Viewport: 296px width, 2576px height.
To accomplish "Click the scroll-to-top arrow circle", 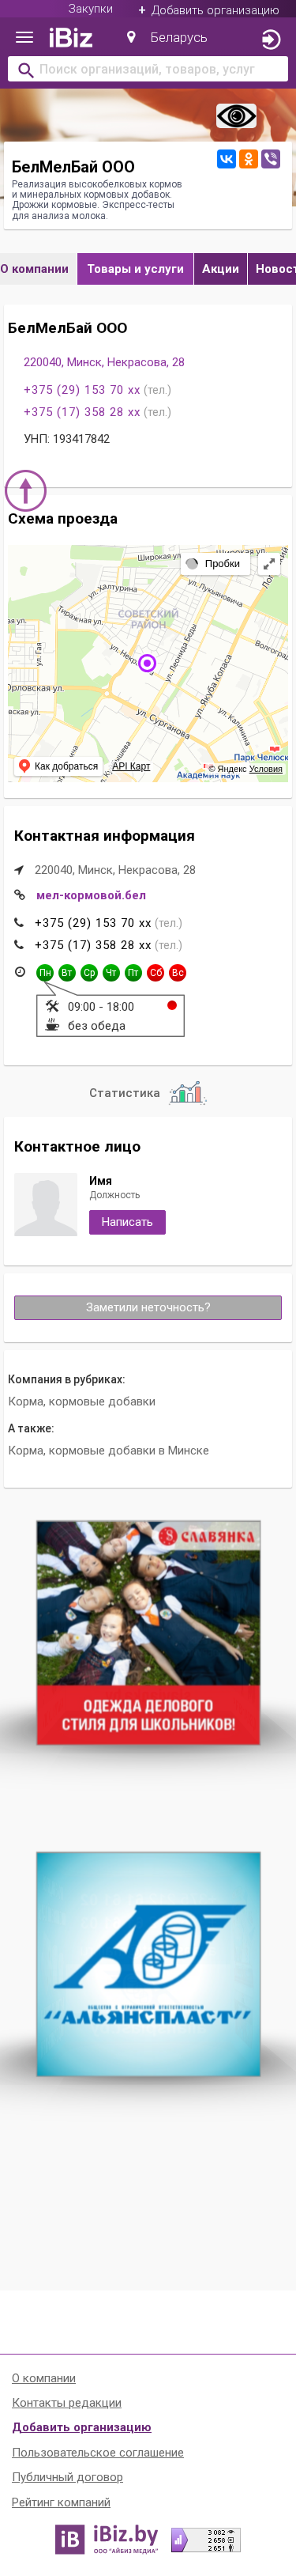I will [26, 491].
